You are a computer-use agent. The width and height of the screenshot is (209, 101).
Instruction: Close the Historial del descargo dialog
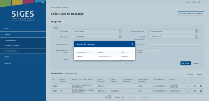coord(132,44)
